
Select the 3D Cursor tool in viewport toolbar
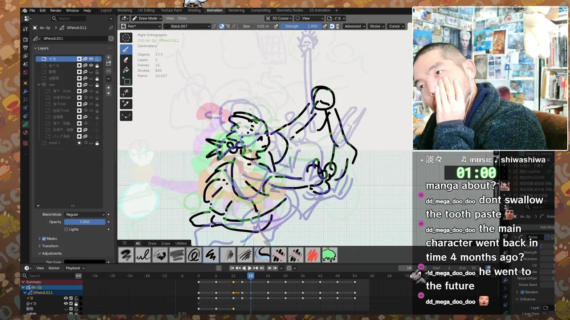[x=126, y=38]
